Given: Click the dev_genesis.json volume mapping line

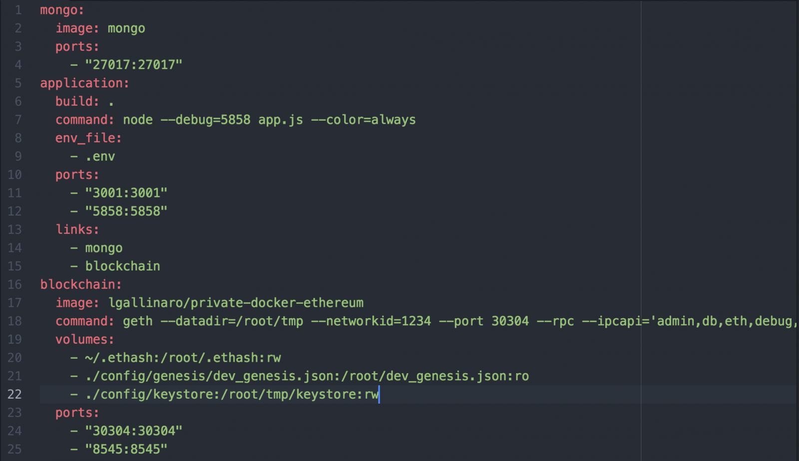Looking at the screenshot, I should coord(307,376).
